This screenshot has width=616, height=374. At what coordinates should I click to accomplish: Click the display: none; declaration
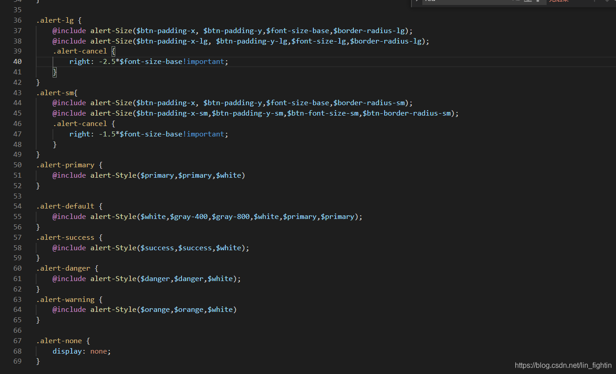[82, 351]
